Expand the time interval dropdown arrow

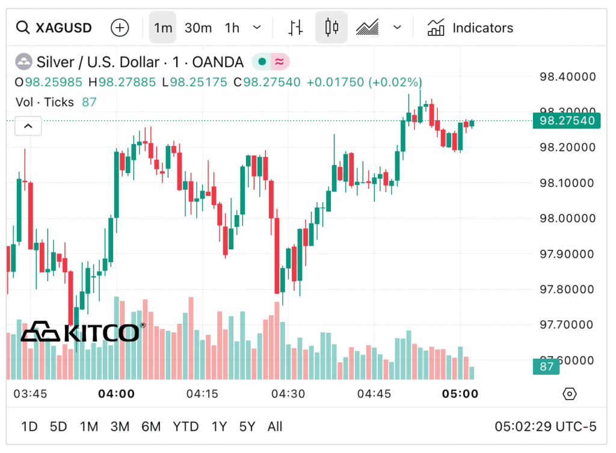point(257,28)
